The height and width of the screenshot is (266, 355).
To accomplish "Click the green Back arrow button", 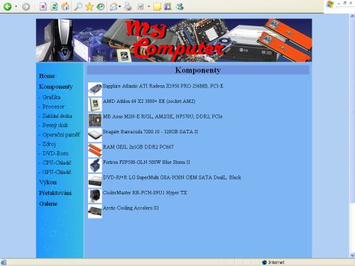I will pyautogui.click(x=7, y=6).
